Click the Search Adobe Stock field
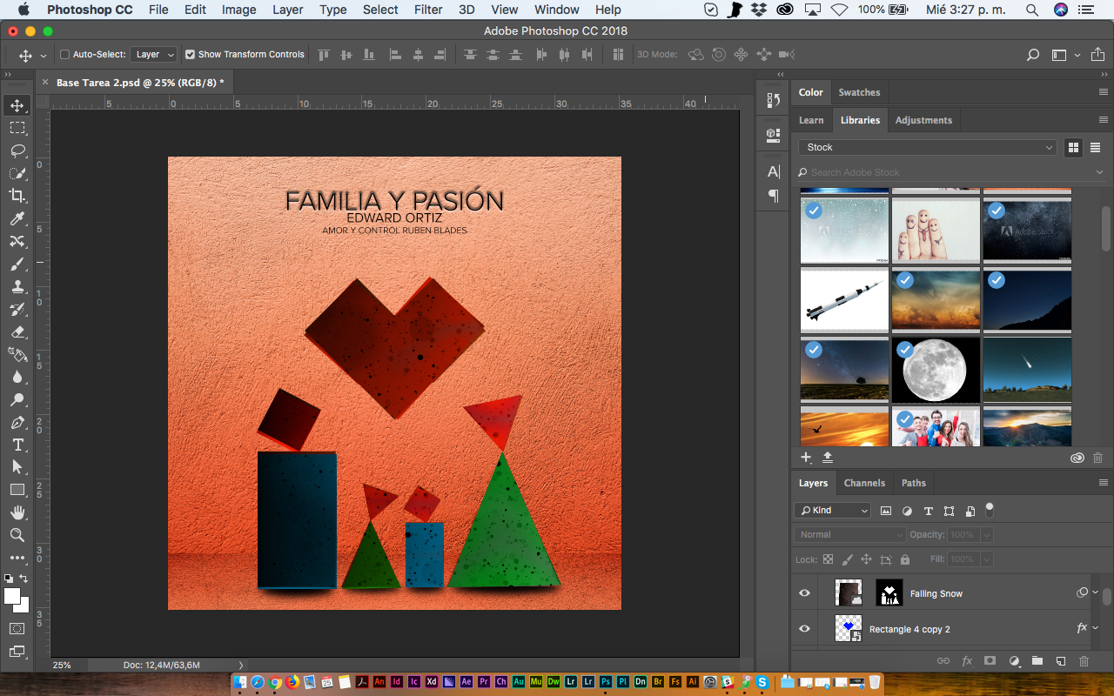 (950, 172)
